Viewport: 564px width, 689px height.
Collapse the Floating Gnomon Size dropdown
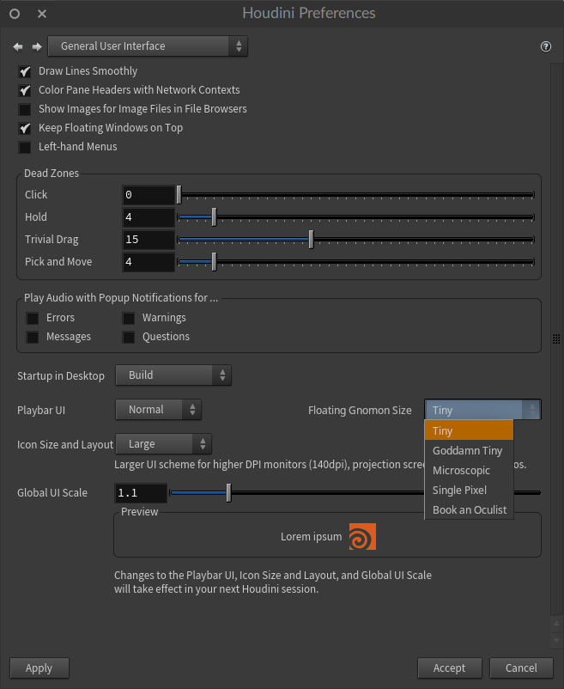click(x=482, y=410)
